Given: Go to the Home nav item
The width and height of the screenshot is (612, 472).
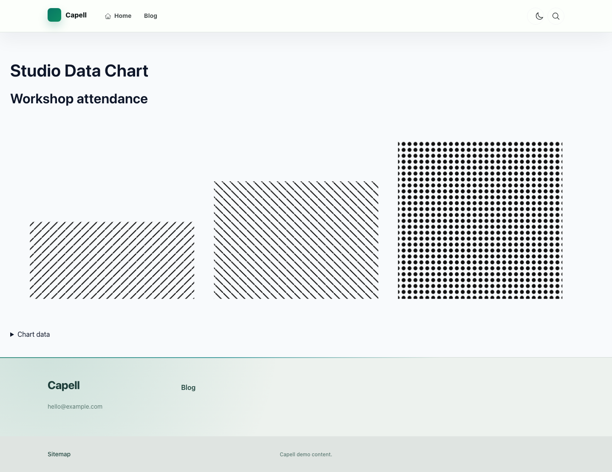Looking at the screenshot, I should (x=118, y=16).
